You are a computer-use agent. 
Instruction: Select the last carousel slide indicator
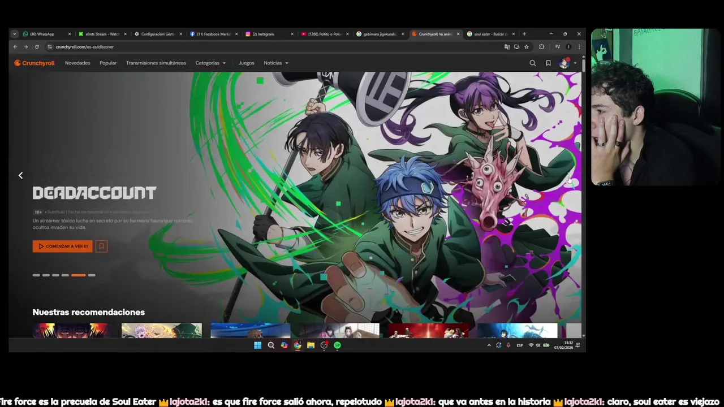[92, 275]
